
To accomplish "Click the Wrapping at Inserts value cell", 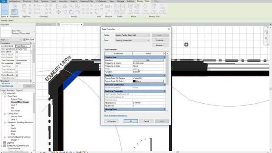I will coord(148,63).
